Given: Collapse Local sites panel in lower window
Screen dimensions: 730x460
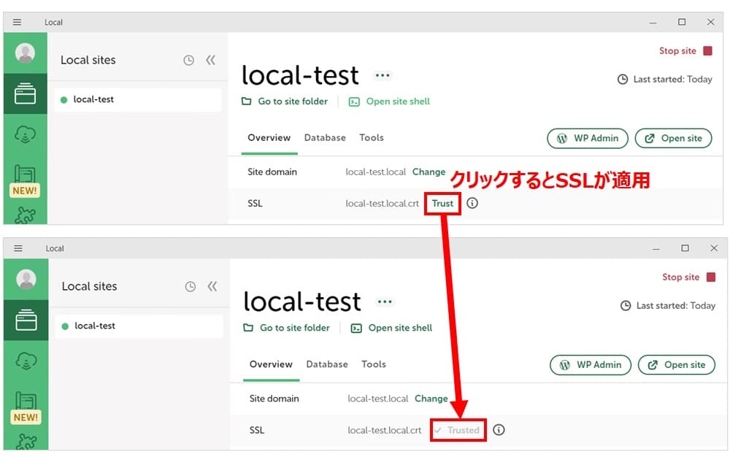Looking at the screenshot, I should click(x=212, y=286).
